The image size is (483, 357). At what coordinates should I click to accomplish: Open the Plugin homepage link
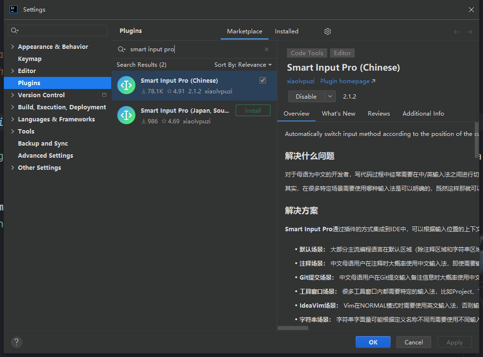click(345, 81)
